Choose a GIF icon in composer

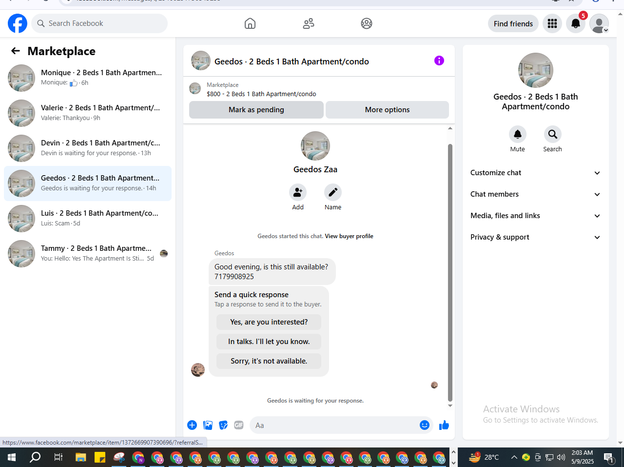239,425
